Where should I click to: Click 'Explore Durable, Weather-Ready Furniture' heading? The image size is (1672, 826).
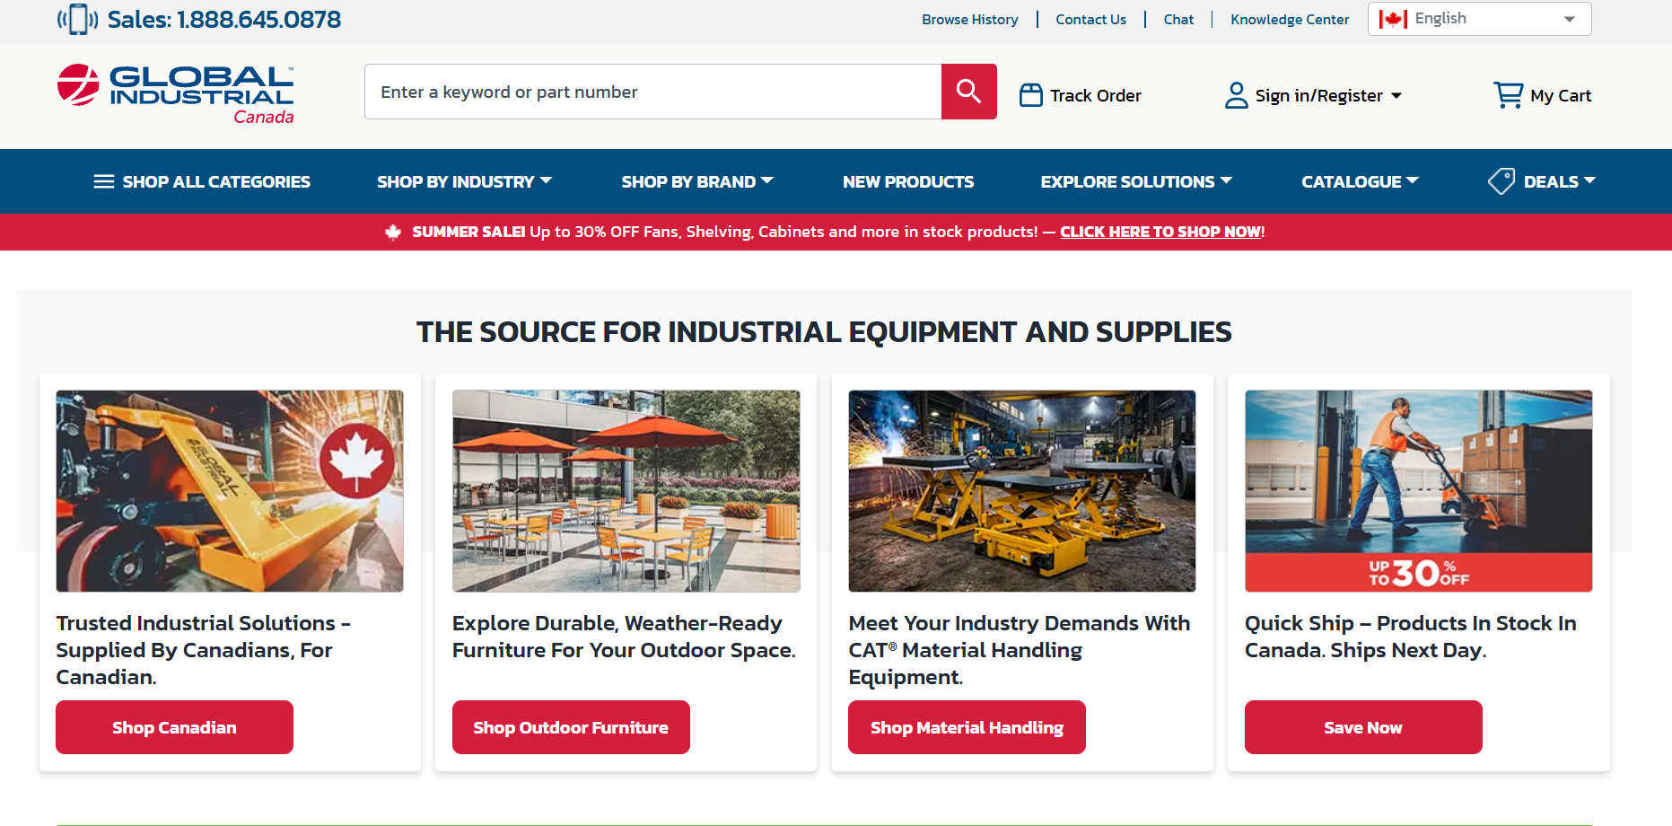click(624, 637)
